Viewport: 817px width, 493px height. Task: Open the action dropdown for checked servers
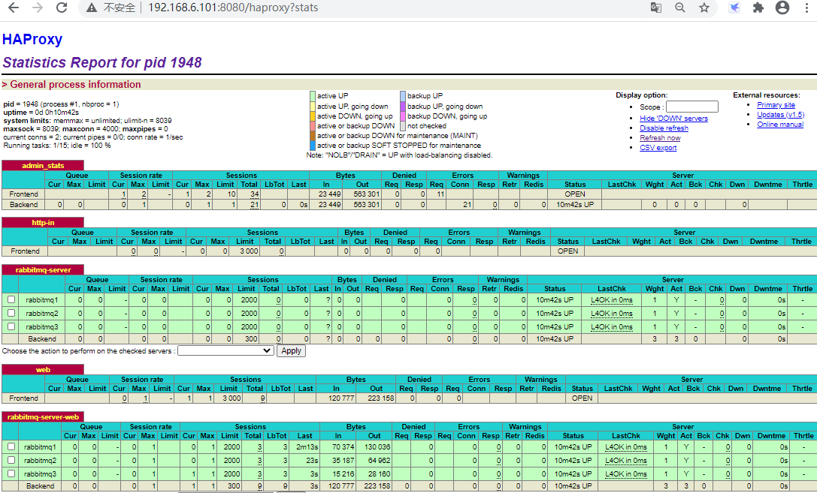(225, 350)
